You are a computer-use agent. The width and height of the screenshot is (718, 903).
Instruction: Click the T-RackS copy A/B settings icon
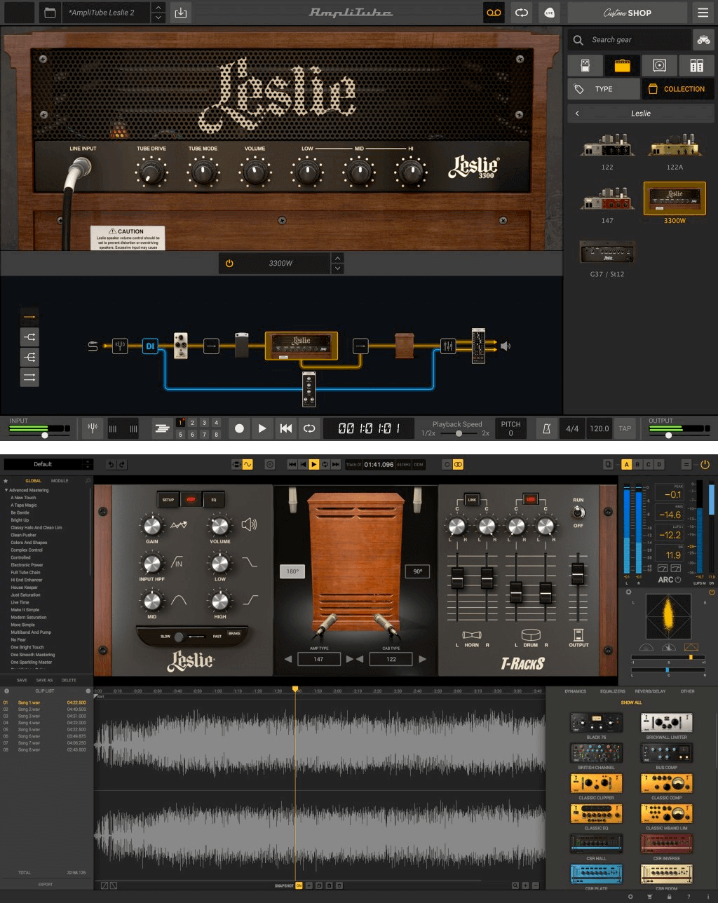[608, 464]
